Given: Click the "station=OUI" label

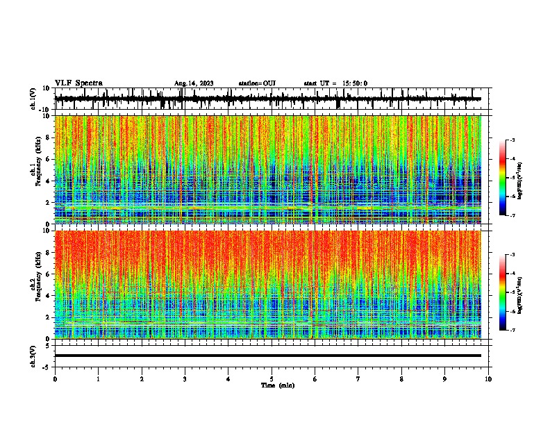Looking at the screenshot, I should pos(257,83).
